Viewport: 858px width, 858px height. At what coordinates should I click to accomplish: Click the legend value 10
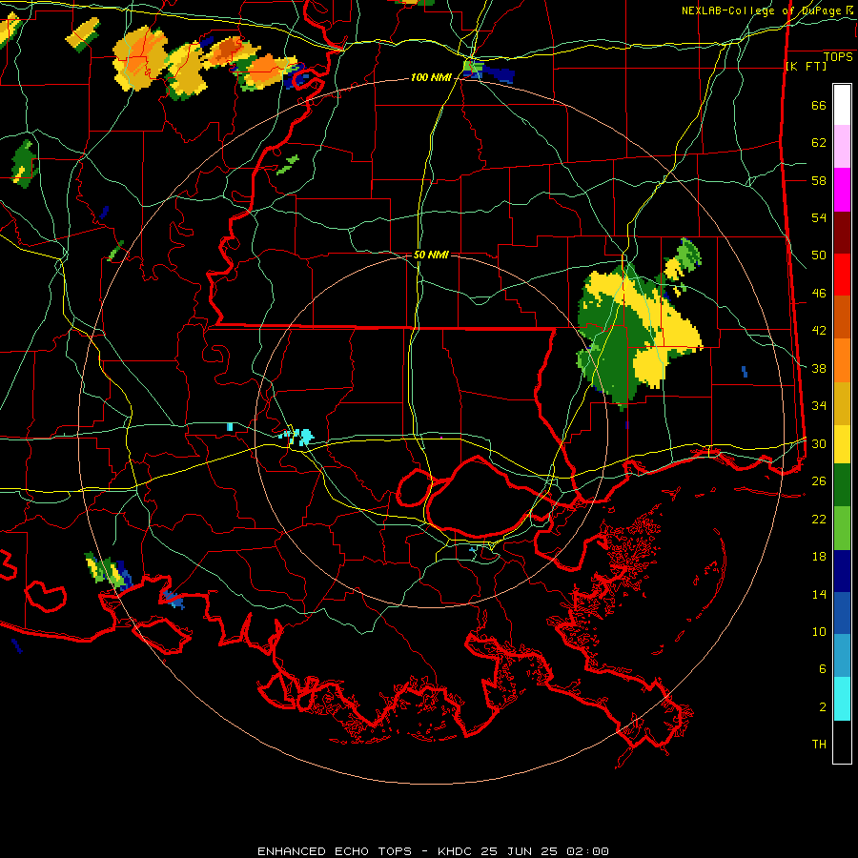click(x=819, y=632)
